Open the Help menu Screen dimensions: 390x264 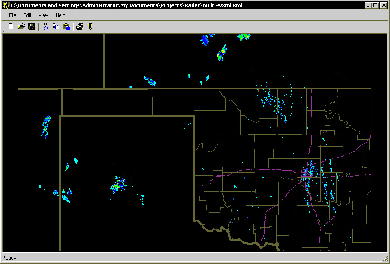pos(60,15)
